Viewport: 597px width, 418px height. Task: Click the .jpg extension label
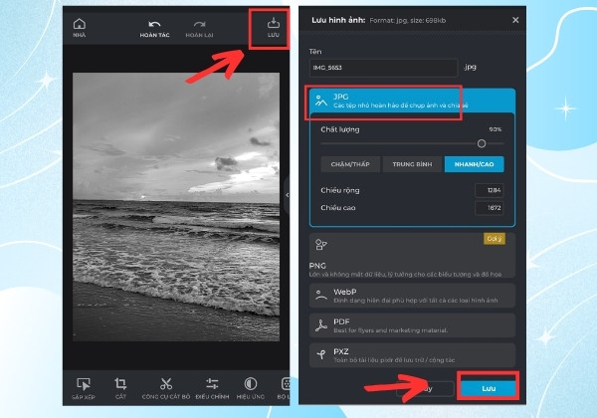(x=470, y=67)
